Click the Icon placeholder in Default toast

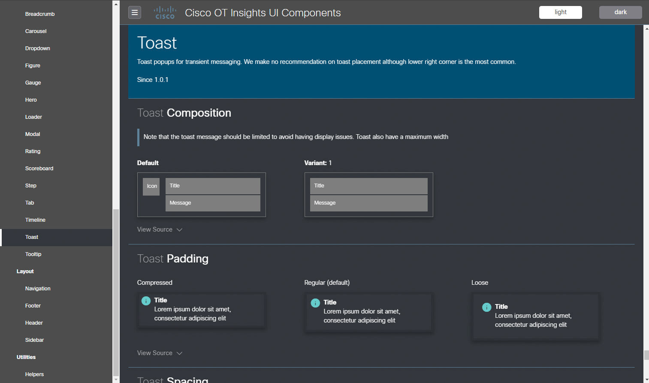pos(151,187)
